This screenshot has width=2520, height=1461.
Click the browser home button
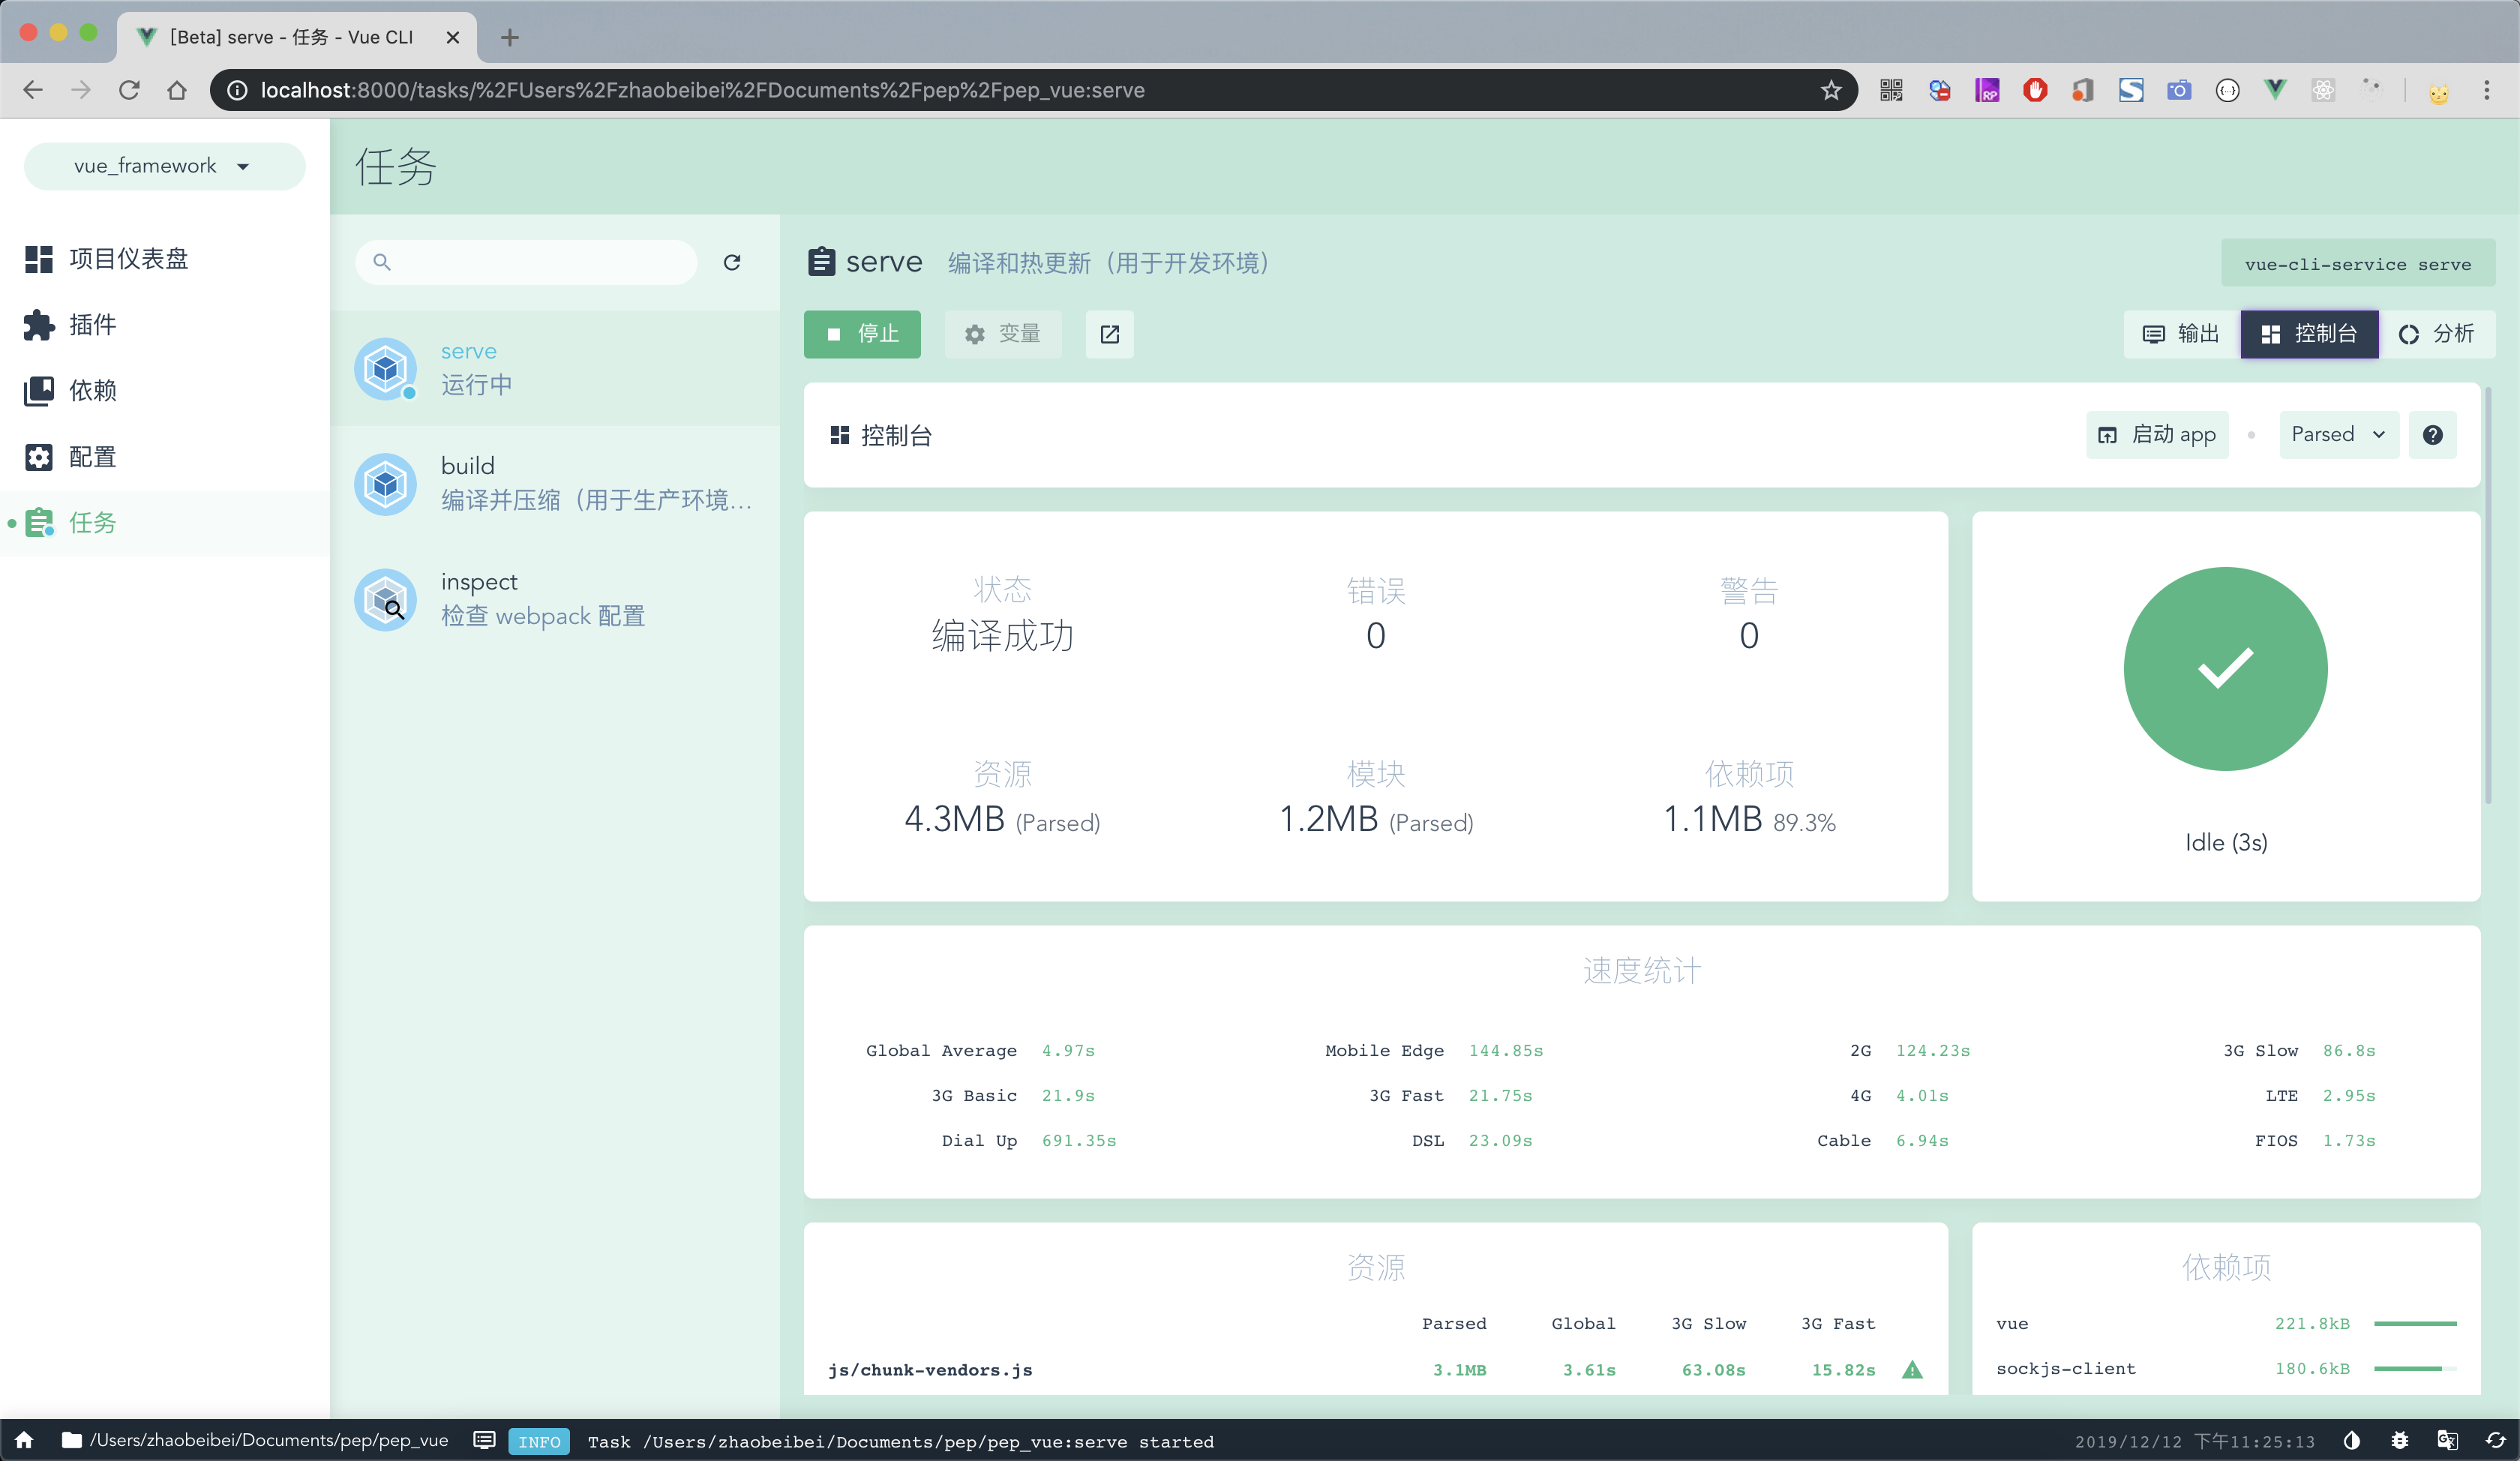click(x=177, y=90)
